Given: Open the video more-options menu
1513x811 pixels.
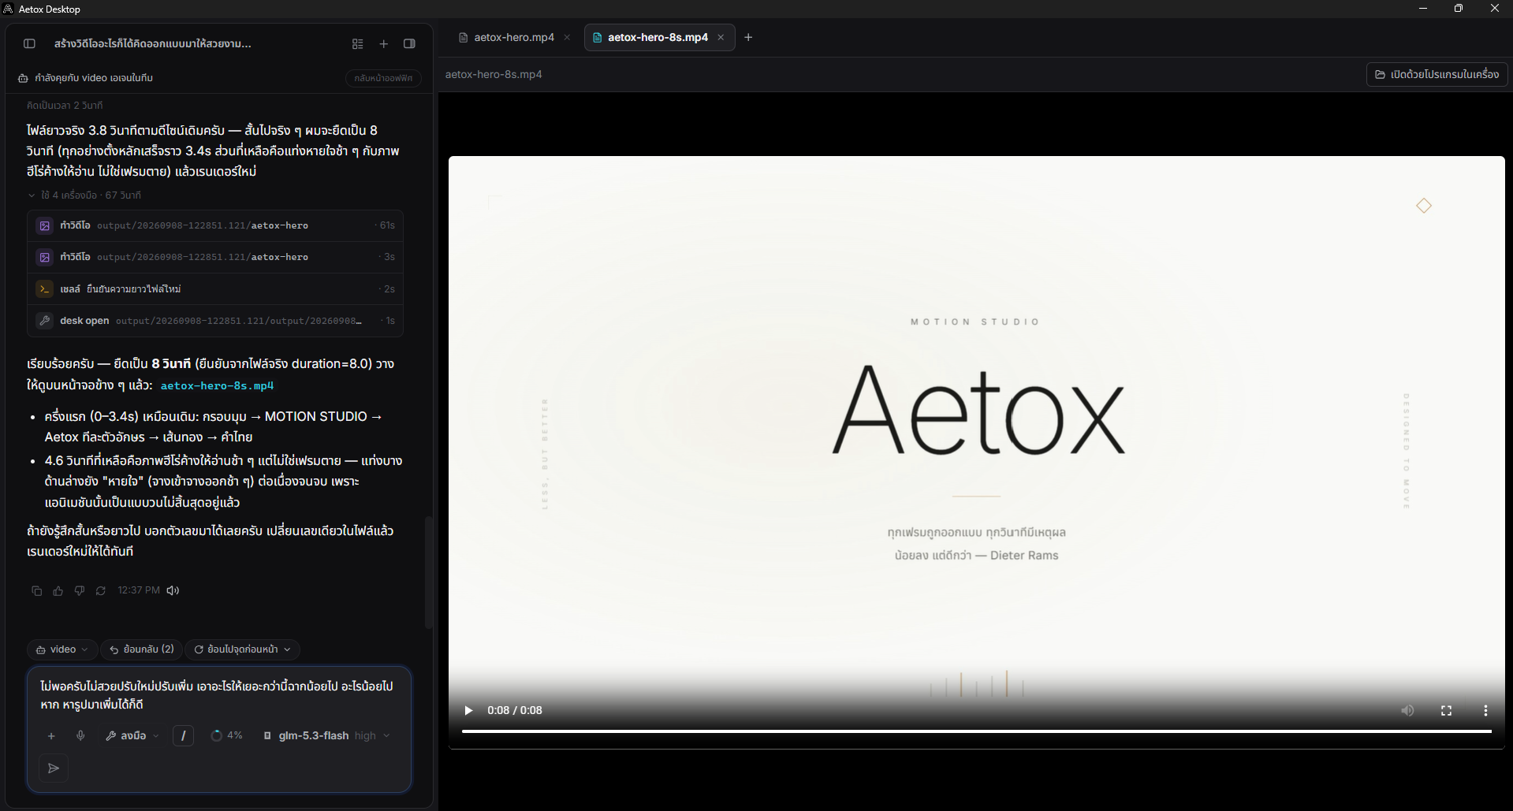Looking at the screenshot, I should point(1485,711).
